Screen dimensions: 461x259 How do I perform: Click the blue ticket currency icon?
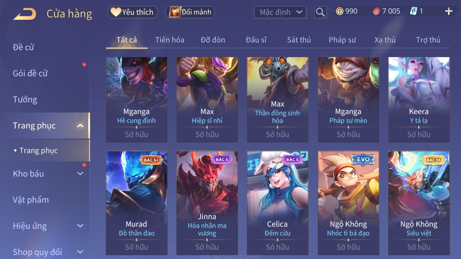click(x=413, y=11)
